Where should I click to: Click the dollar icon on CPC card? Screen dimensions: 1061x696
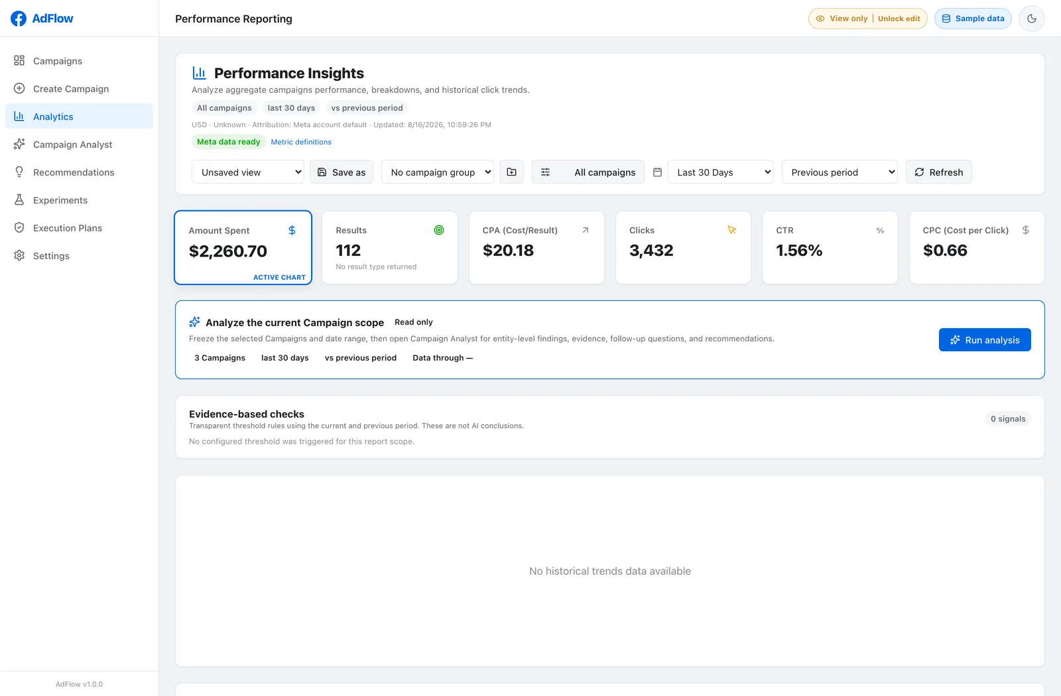tap(1026, 230)
